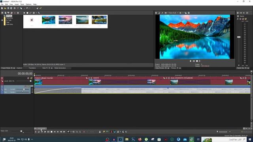The height and width of the screenshot is (142, 253).
Task: Open the Tools menu
Action: pos(22,4)
